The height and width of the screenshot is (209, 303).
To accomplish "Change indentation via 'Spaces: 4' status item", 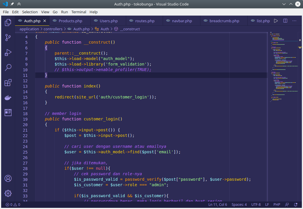I will pyautogui.click(x=239, y=204).
